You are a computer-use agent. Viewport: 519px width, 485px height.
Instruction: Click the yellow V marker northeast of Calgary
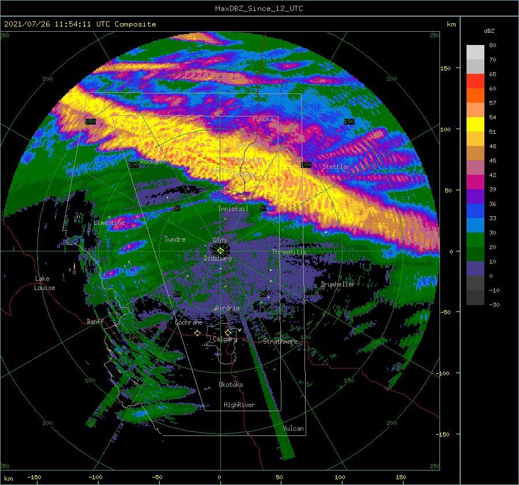(239, 330)
